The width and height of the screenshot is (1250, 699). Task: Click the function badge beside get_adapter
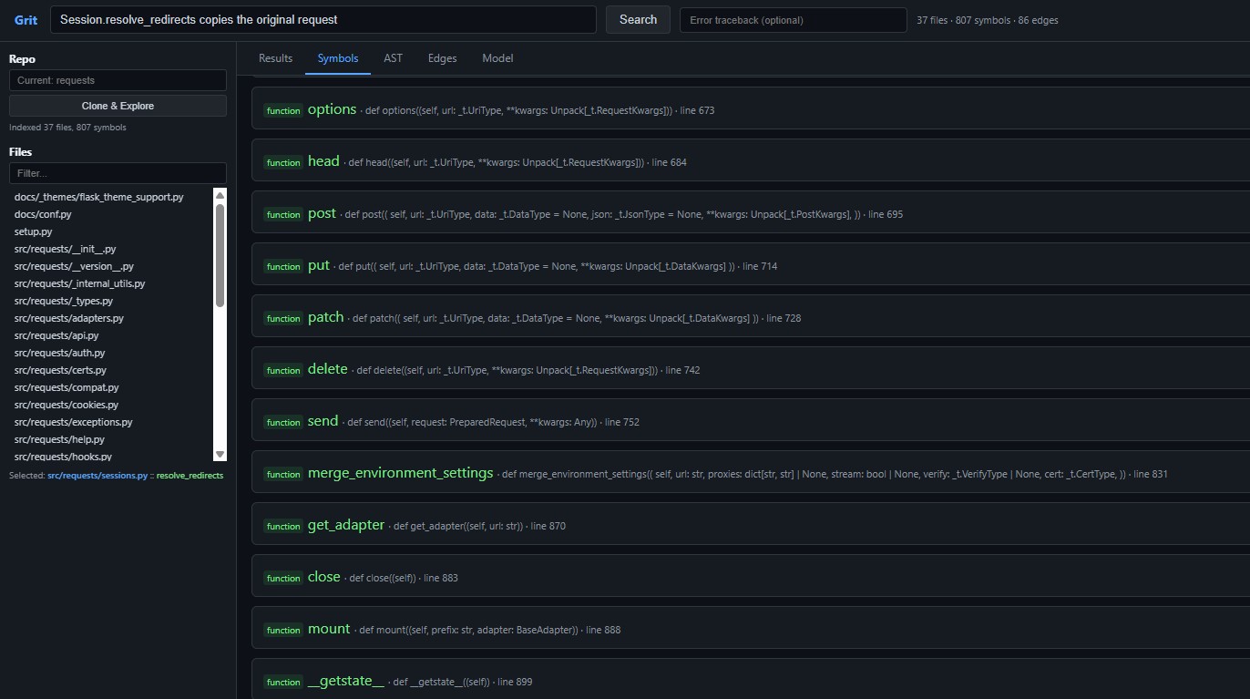[x=283, y=526]
